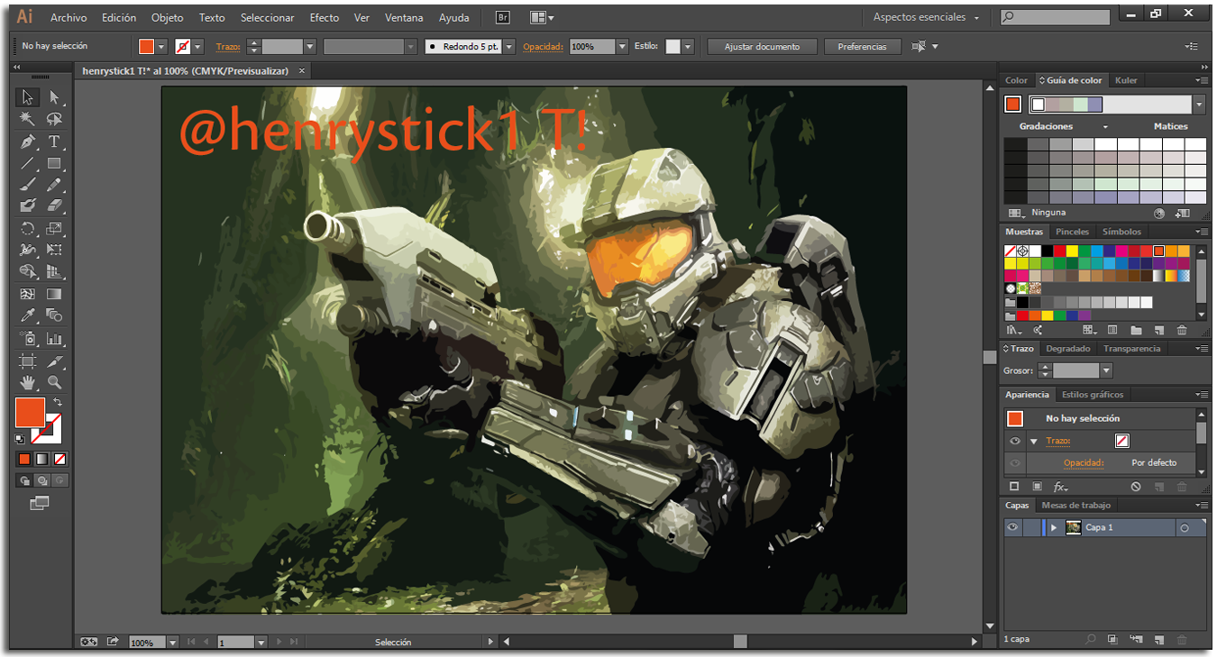
Task: Click the Trazo link in control bar
Action: pyautogui.click(x=228, y=47)
